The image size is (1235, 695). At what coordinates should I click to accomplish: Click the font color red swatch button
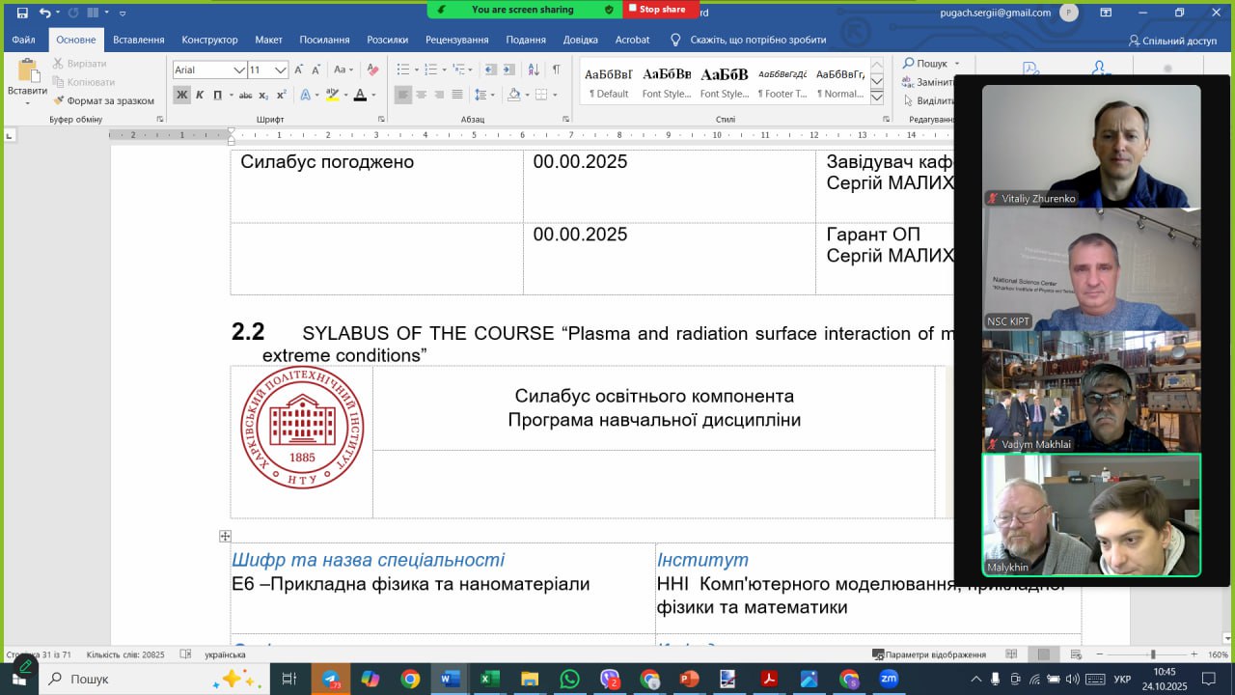[359, 95]
